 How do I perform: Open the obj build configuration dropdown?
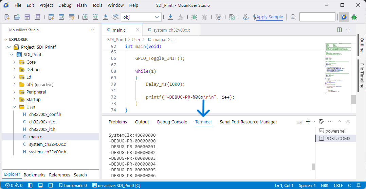click(x=141, y=17)
